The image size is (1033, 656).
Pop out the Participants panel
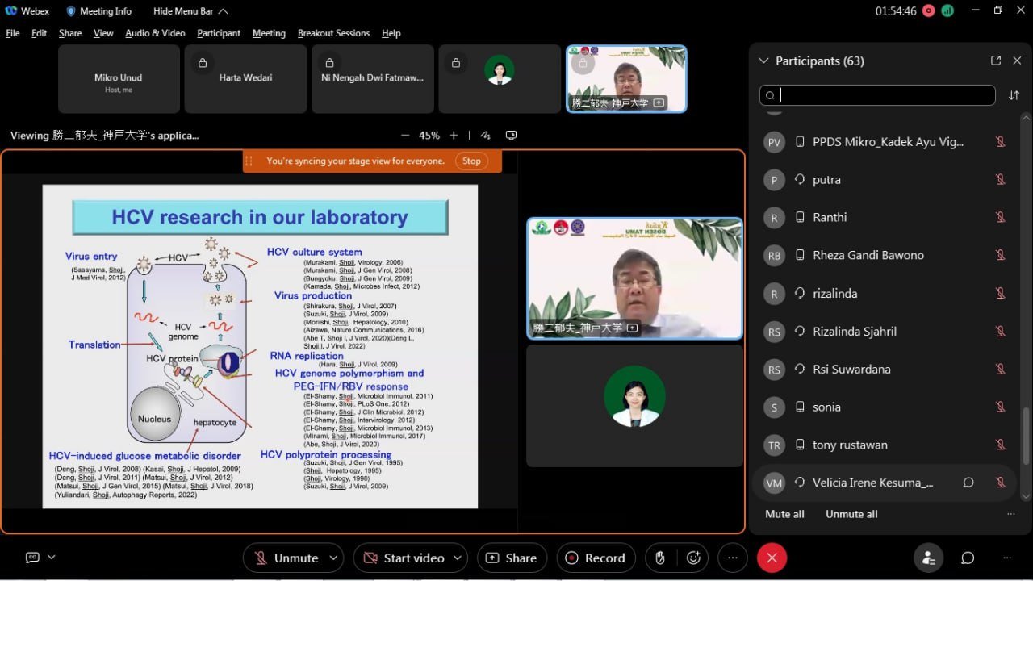996,61
